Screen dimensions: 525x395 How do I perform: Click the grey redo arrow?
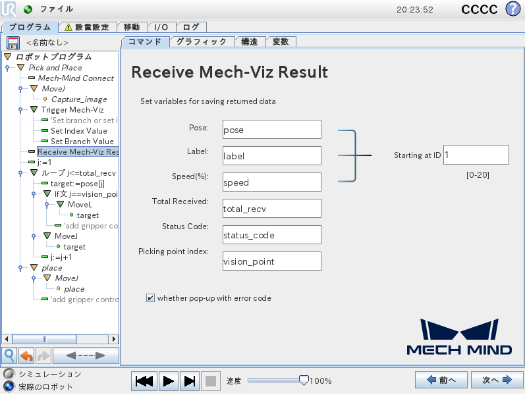(x=43, y=355)
